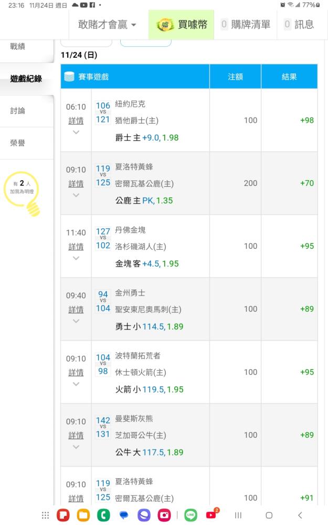Click the yellow lightbulb 加我為明燈 icon
Image resolution: width=328 pixels, height=525 pixels.
[x=22, y=194]
